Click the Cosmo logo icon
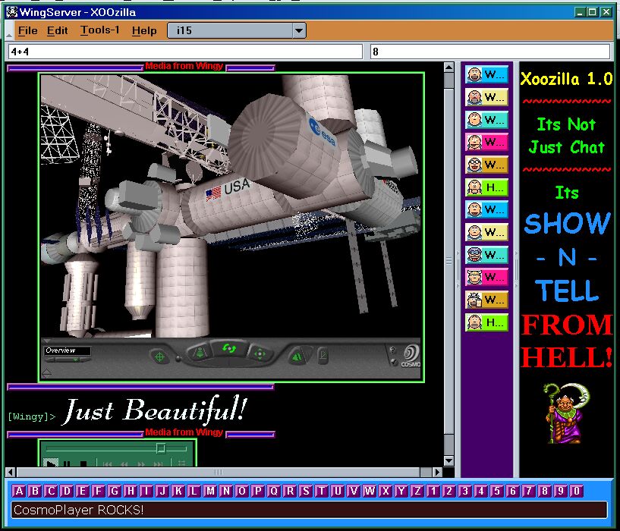This screenshot has width=620, height=531. pos(410,354)
